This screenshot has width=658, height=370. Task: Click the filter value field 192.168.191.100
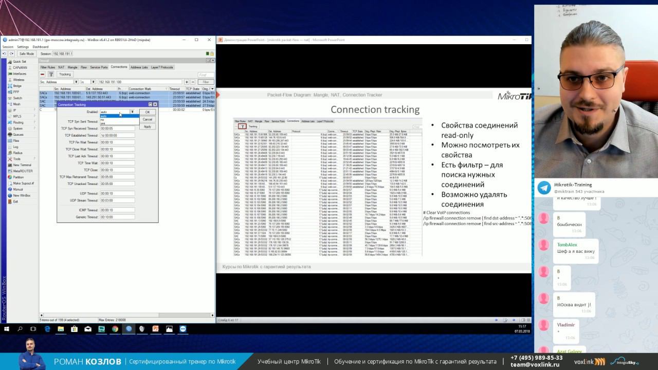(x=140, y=82)
